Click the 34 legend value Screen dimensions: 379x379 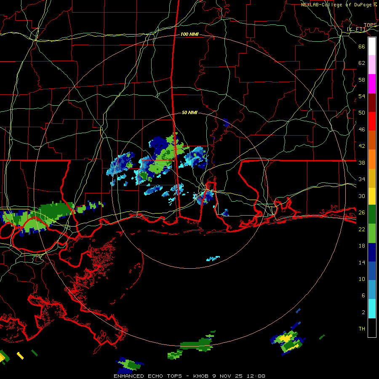coord(362,179)
